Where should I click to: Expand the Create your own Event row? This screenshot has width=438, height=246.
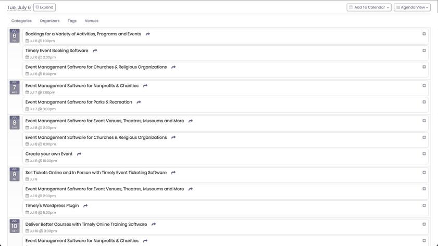(x=424, y=153)
